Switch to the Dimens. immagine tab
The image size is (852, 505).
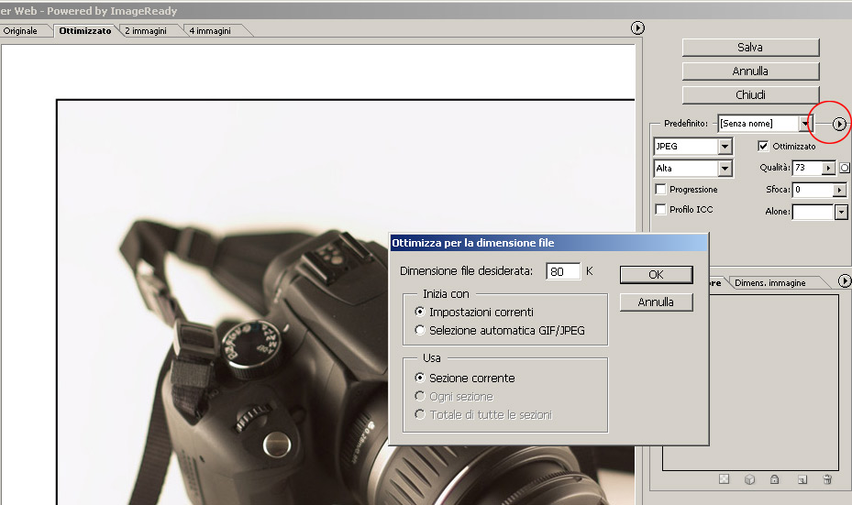click(769, 283)
